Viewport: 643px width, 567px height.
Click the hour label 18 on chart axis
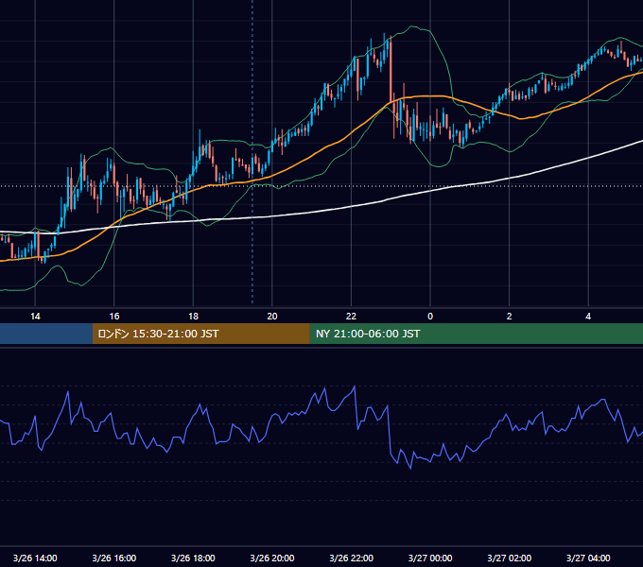[x=193, y=317]
